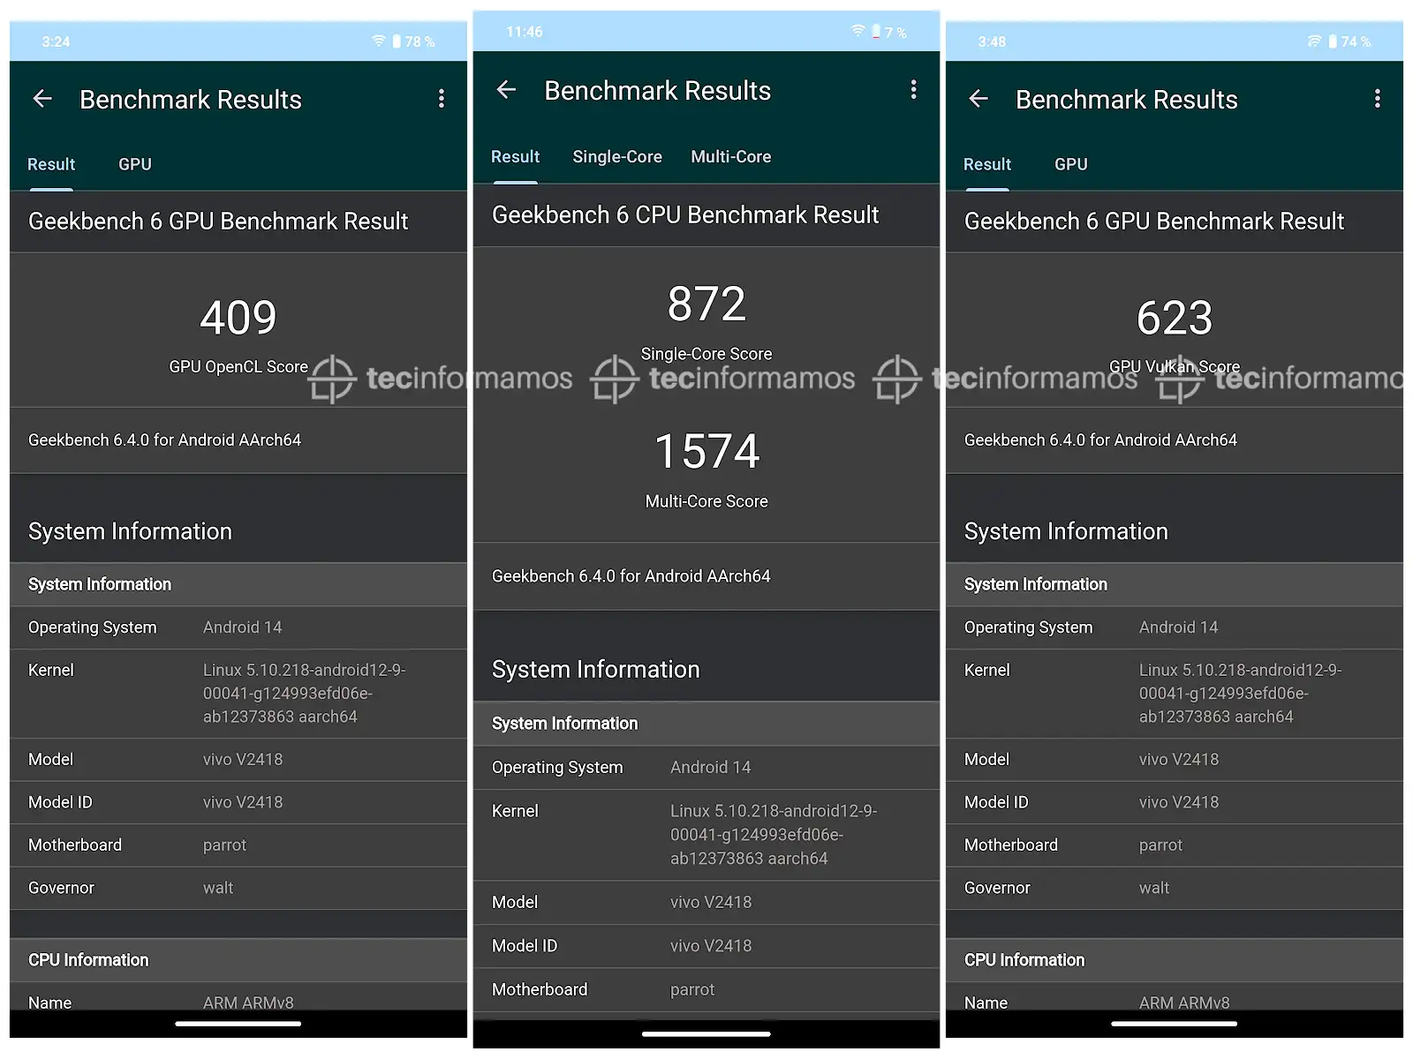
Task: Tap the GPU Benchmark Result heading above the 623 score
Action: 1154,221
